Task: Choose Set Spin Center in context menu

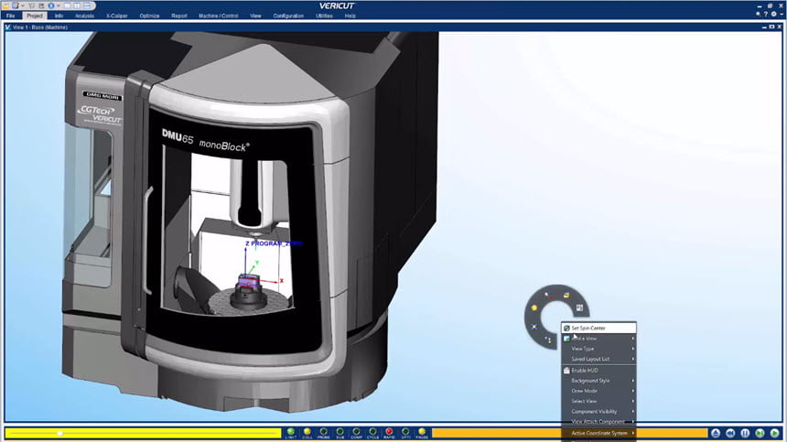Action: [598, 329]
